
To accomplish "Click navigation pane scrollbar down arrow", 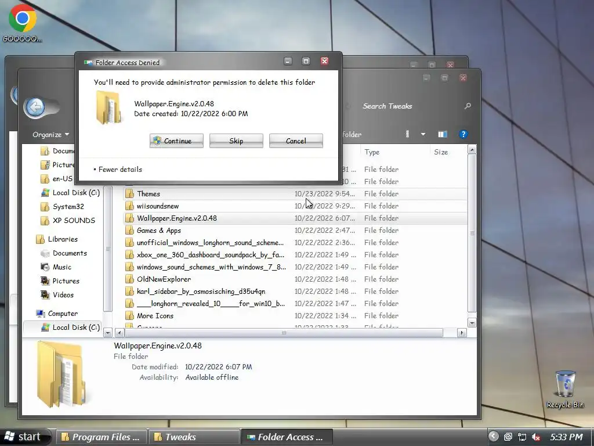I will pos(108,333).
